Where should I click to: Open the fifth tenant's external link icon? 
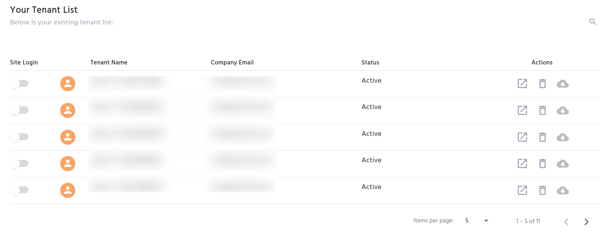pos(522,190)
